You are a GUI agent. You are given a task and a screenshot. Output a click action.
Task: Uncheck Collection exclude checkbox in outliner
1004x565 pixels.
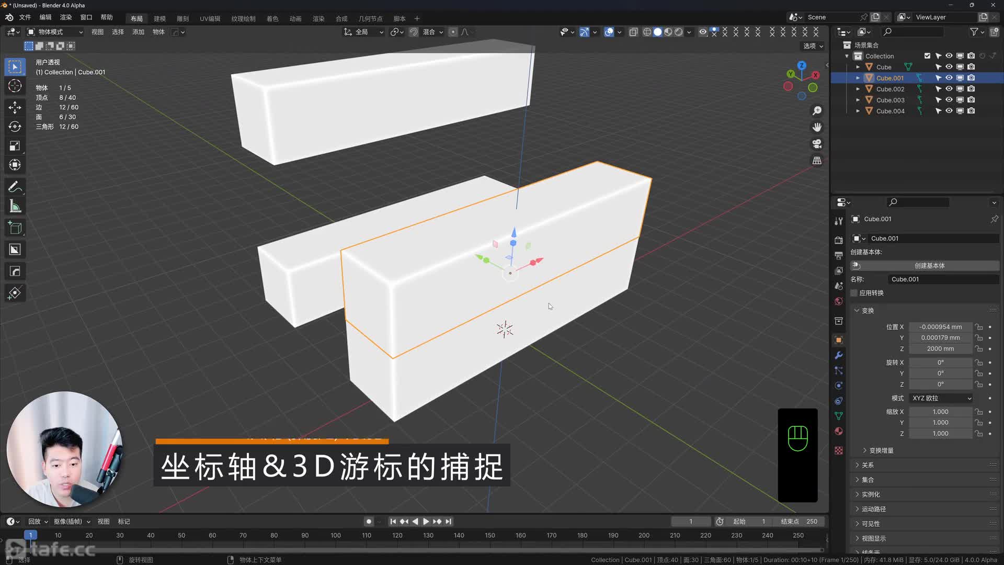(927, 56)
